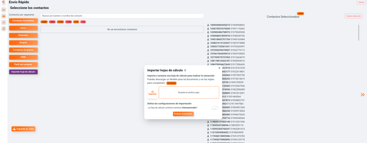The image size is (367, 143).
Task: Select the Contactos Guardados segment
Action: point(23,21)
